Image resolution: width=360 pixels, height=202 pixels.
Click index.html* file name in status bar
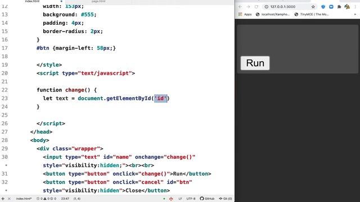tap(24, 199)
